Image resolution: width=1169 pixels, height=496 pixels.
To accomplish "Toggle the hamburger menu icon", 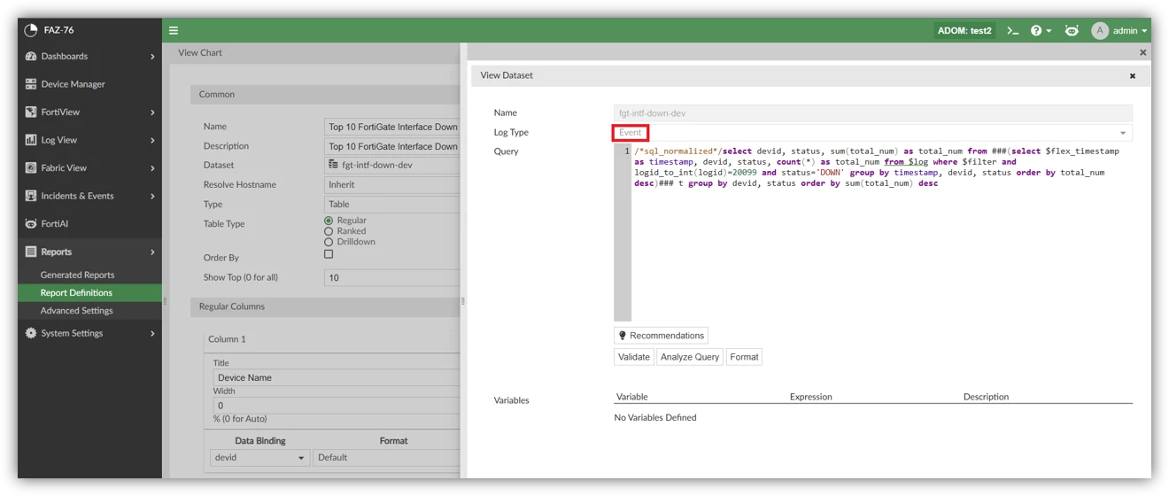I will (x=174, y=30).
